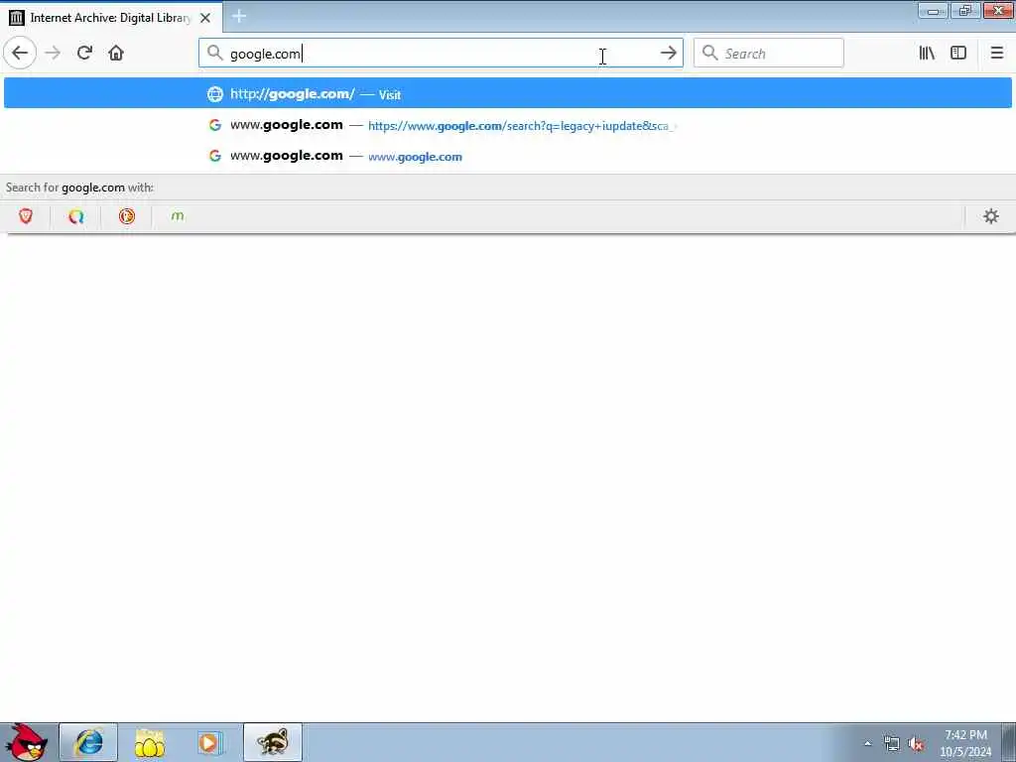Click the muted volume tray icon

click(916, 744)
